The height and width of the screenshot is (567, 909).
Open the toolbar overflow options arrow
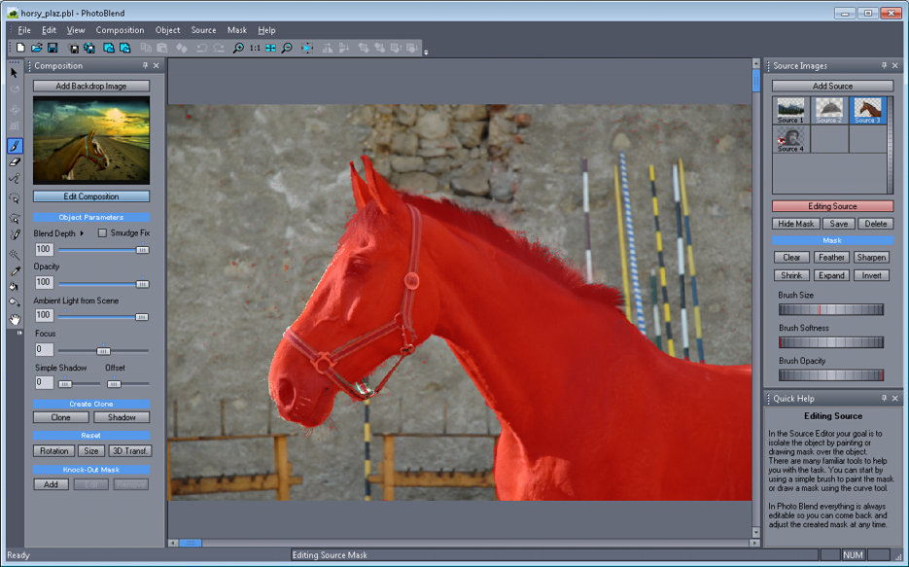point(426,52)
